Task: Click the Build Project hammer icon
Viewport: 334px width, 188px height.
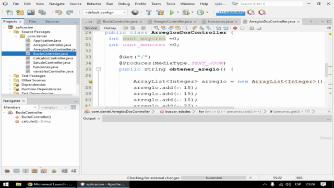Action: 149,13
